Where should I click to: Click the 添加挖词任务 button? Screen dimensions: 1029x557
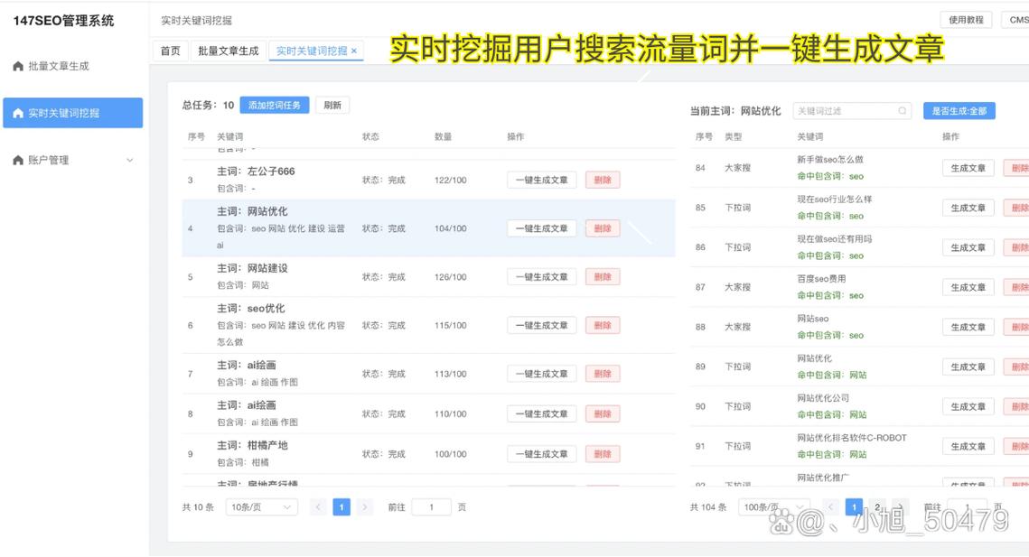pos(275,105)
